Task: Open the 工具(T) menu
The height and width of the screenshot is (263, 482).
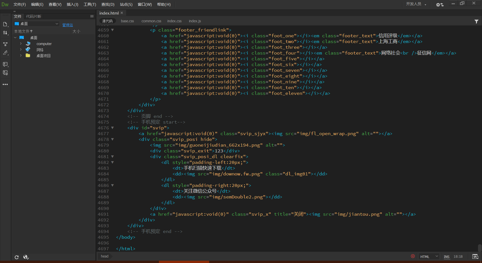Action: (x=90, y=5)
